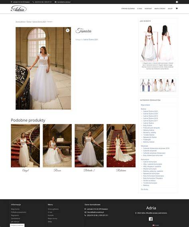Select Sukienki wizytowe category
The image size is (189, 227).
tap(150, 151)
